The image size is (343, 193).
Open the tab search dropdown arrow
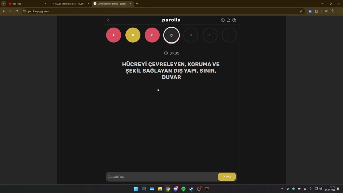(3, 4)
